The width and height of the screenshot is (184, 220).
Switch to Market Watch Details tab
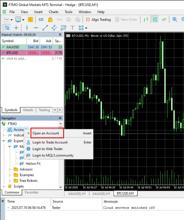[28, 110]
